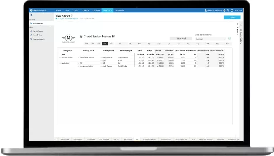Click the Show detail button
The image size is (274, 156).
[x=181, y=38]
